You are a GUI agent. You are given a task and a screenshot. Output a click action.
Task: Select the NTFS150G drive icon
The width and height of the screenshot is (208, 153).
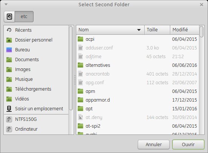[x=9, y=119]
